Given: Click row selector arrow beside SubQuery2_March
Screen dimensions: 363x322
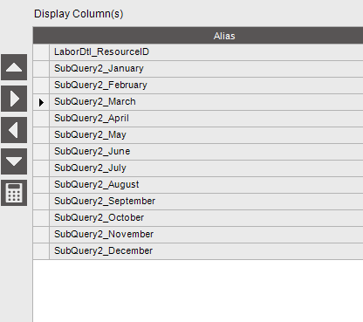Looking at the screenshot, I should point(41,102).
